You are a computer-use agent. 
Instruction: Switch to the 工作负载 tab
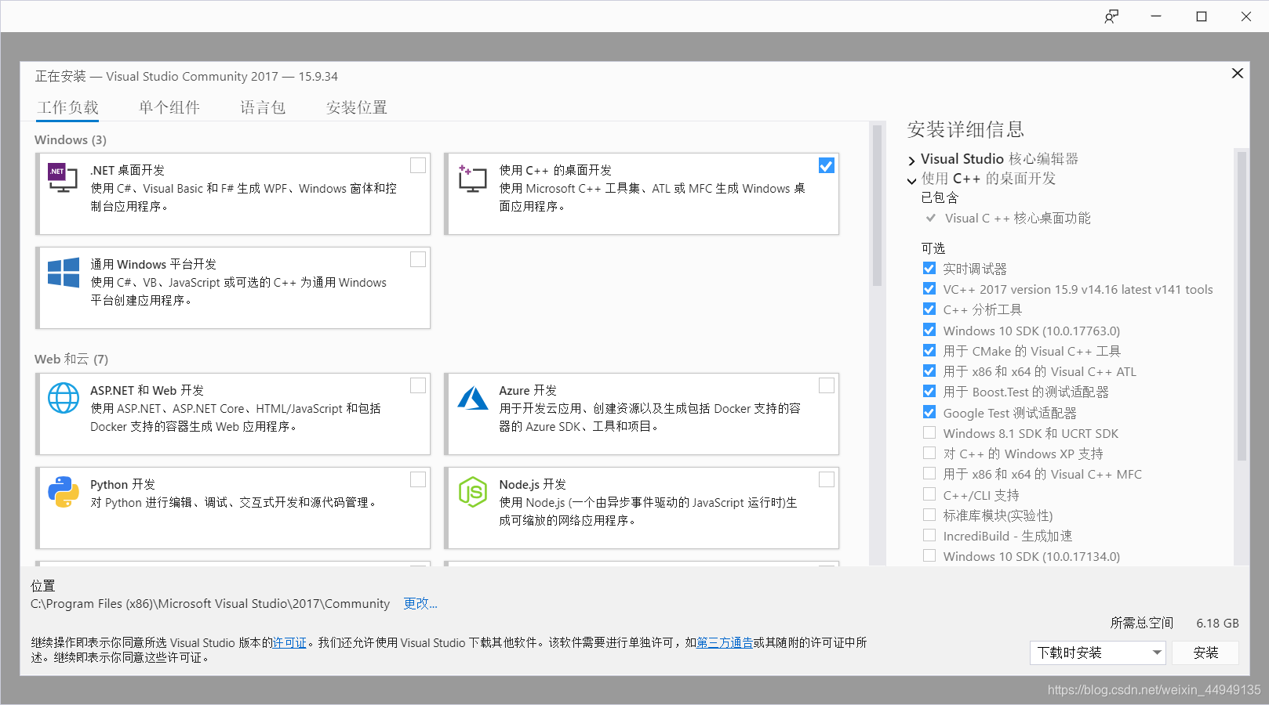click(68, 107)
